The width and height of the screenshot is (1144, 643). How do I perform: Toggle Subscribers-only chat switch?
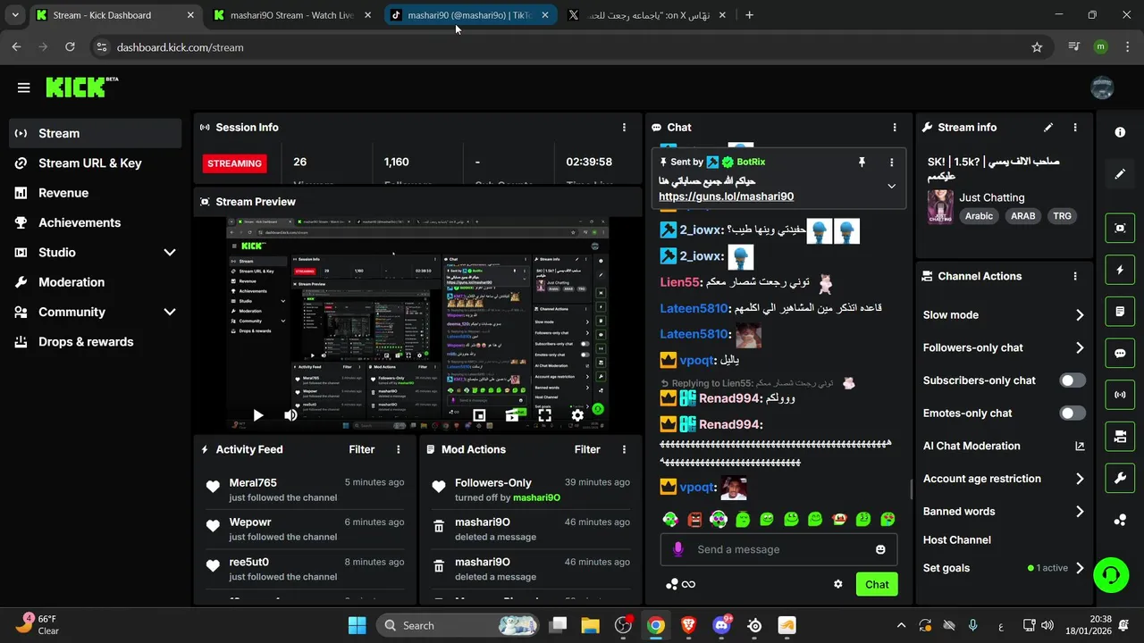click(1072, 380)
